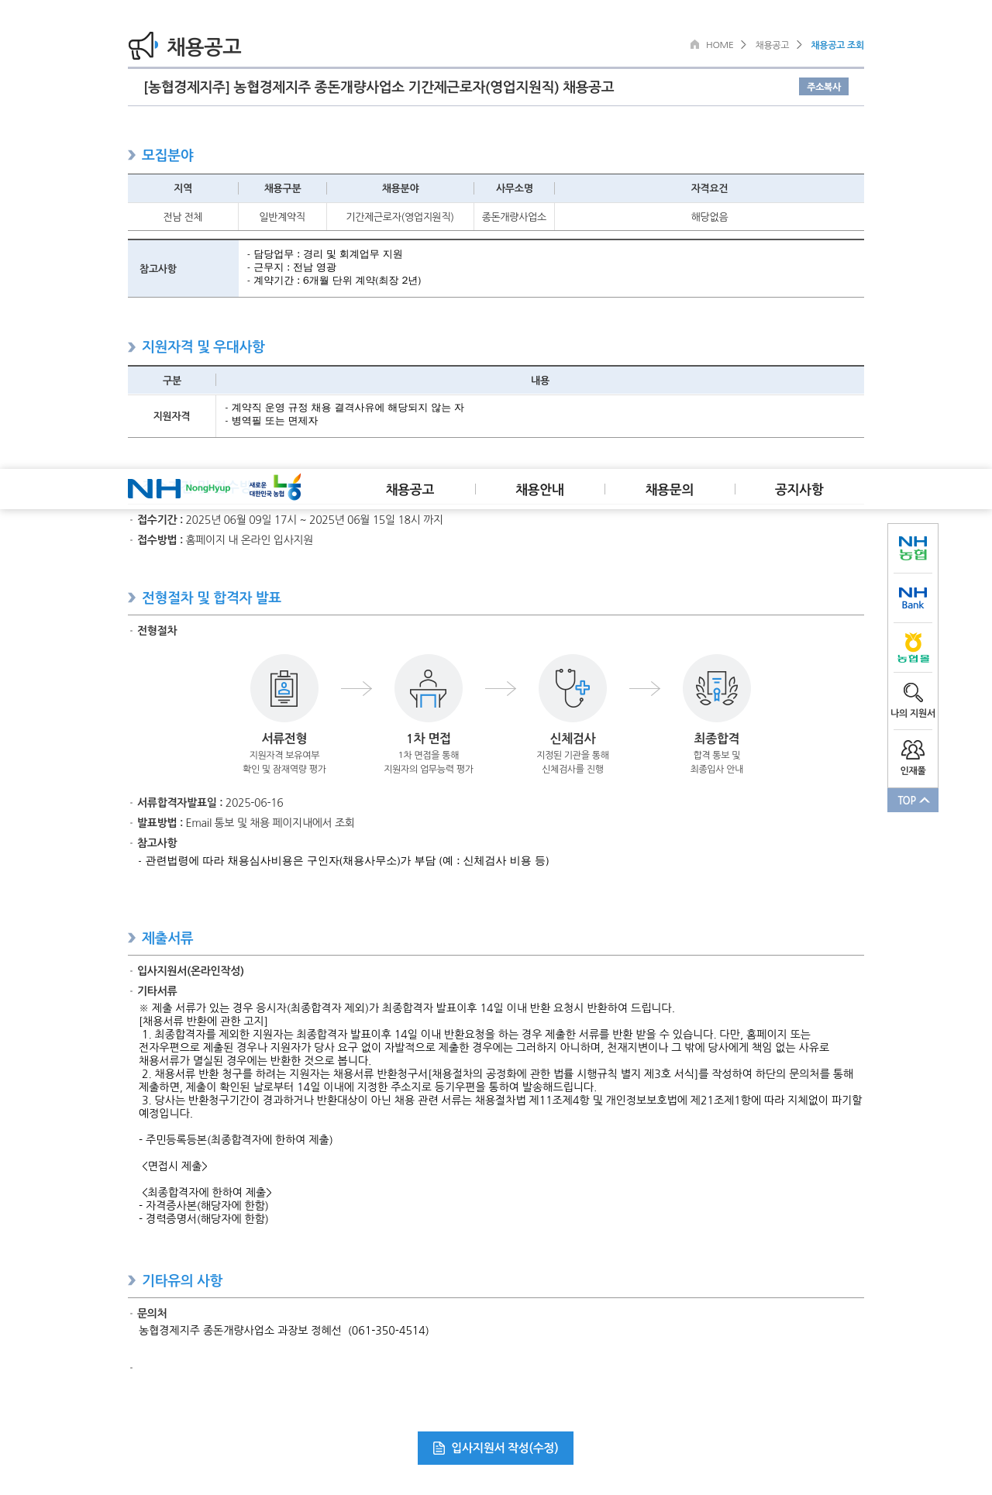Click the home icon in breadcrumb
This screenshot has height=1495, width=992.
695,45
